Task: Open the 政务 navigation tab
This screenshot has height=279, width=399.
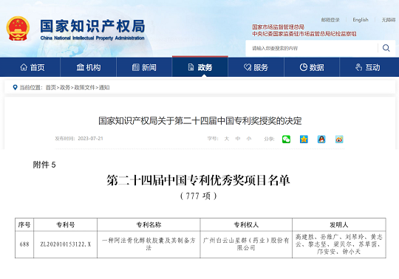Action: 200,67
